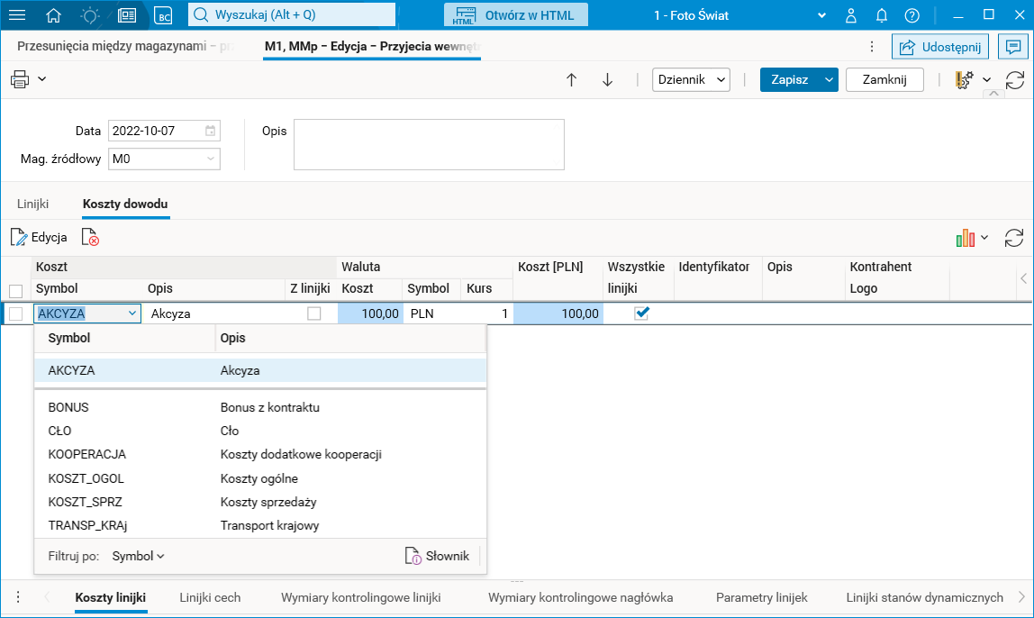Expand side panel chevron at grid edge
Image resolution: width=1034 pixels, height=618 pixels.
1023,278
